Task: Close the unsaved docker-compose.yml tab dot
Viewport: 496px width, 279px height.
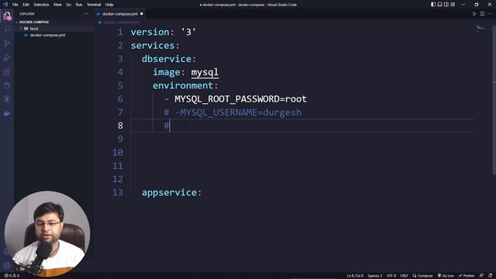Action: tap(141, 14)
